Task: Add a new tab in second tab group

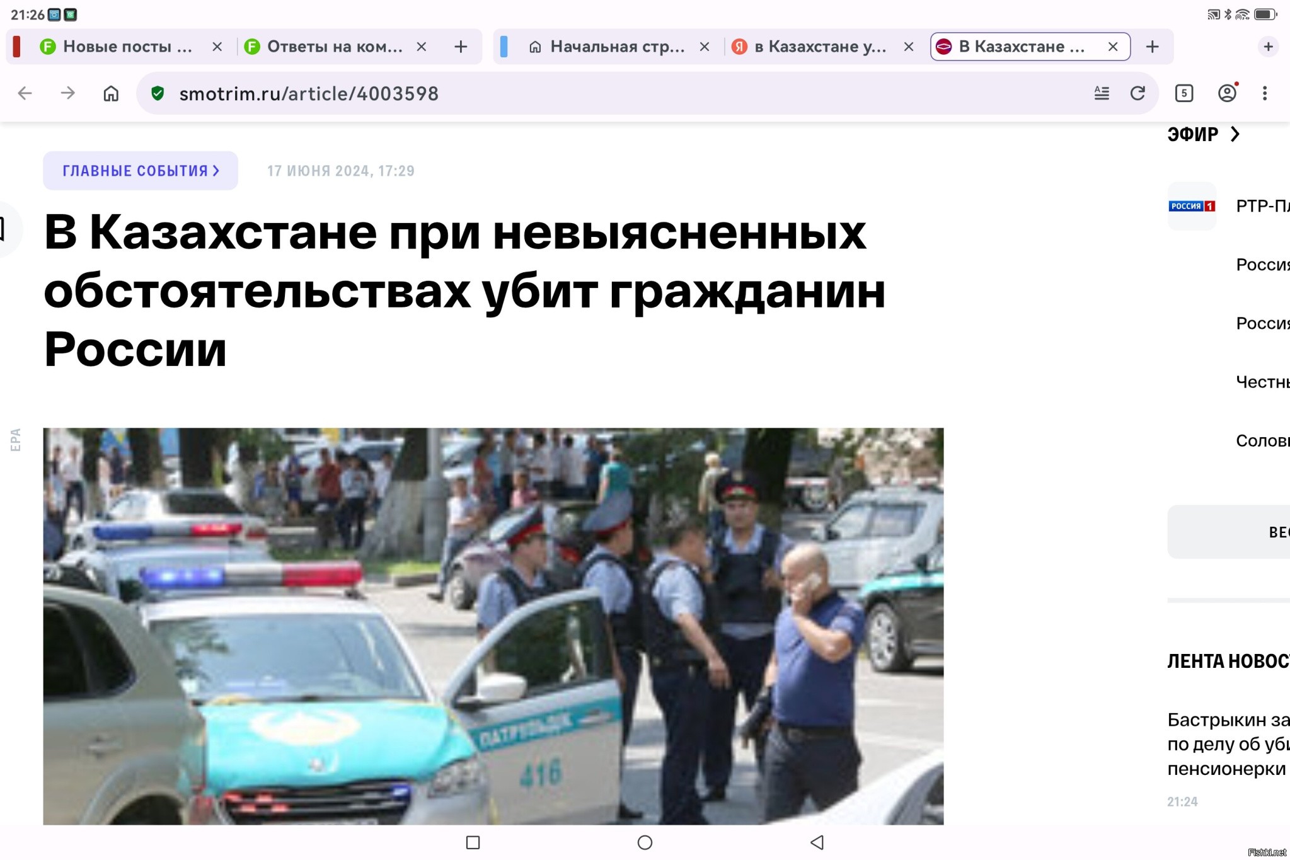Action: click(1152, 47)
